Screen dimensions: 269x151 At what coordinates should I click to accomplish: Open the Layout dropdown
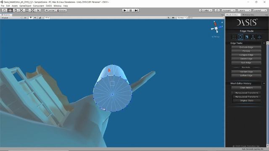coord(260,10)
